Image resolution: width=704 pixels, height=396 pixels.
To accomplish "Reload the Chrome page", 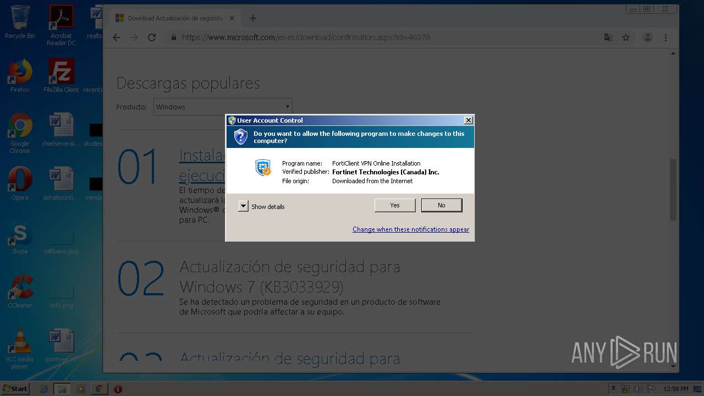I will tap(152, 37).
